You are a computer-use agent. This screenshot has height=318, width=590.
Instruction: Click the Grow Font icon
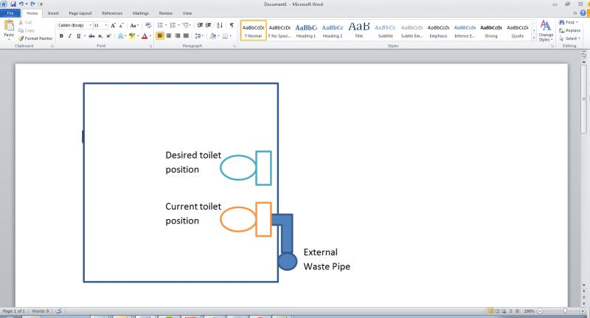pos(113,25)
